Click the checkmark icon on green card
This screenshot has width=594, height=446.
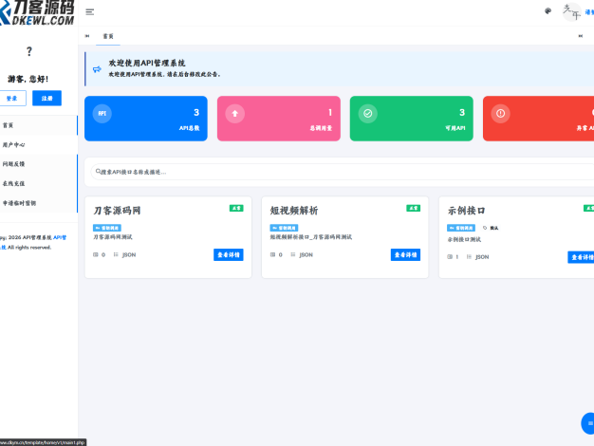coord(368,113)
